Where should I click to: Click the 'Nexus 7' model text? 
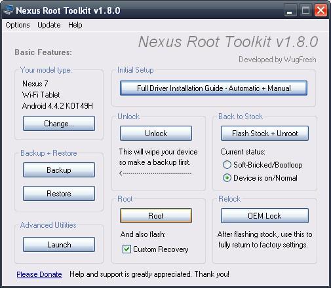pos(35,84)
